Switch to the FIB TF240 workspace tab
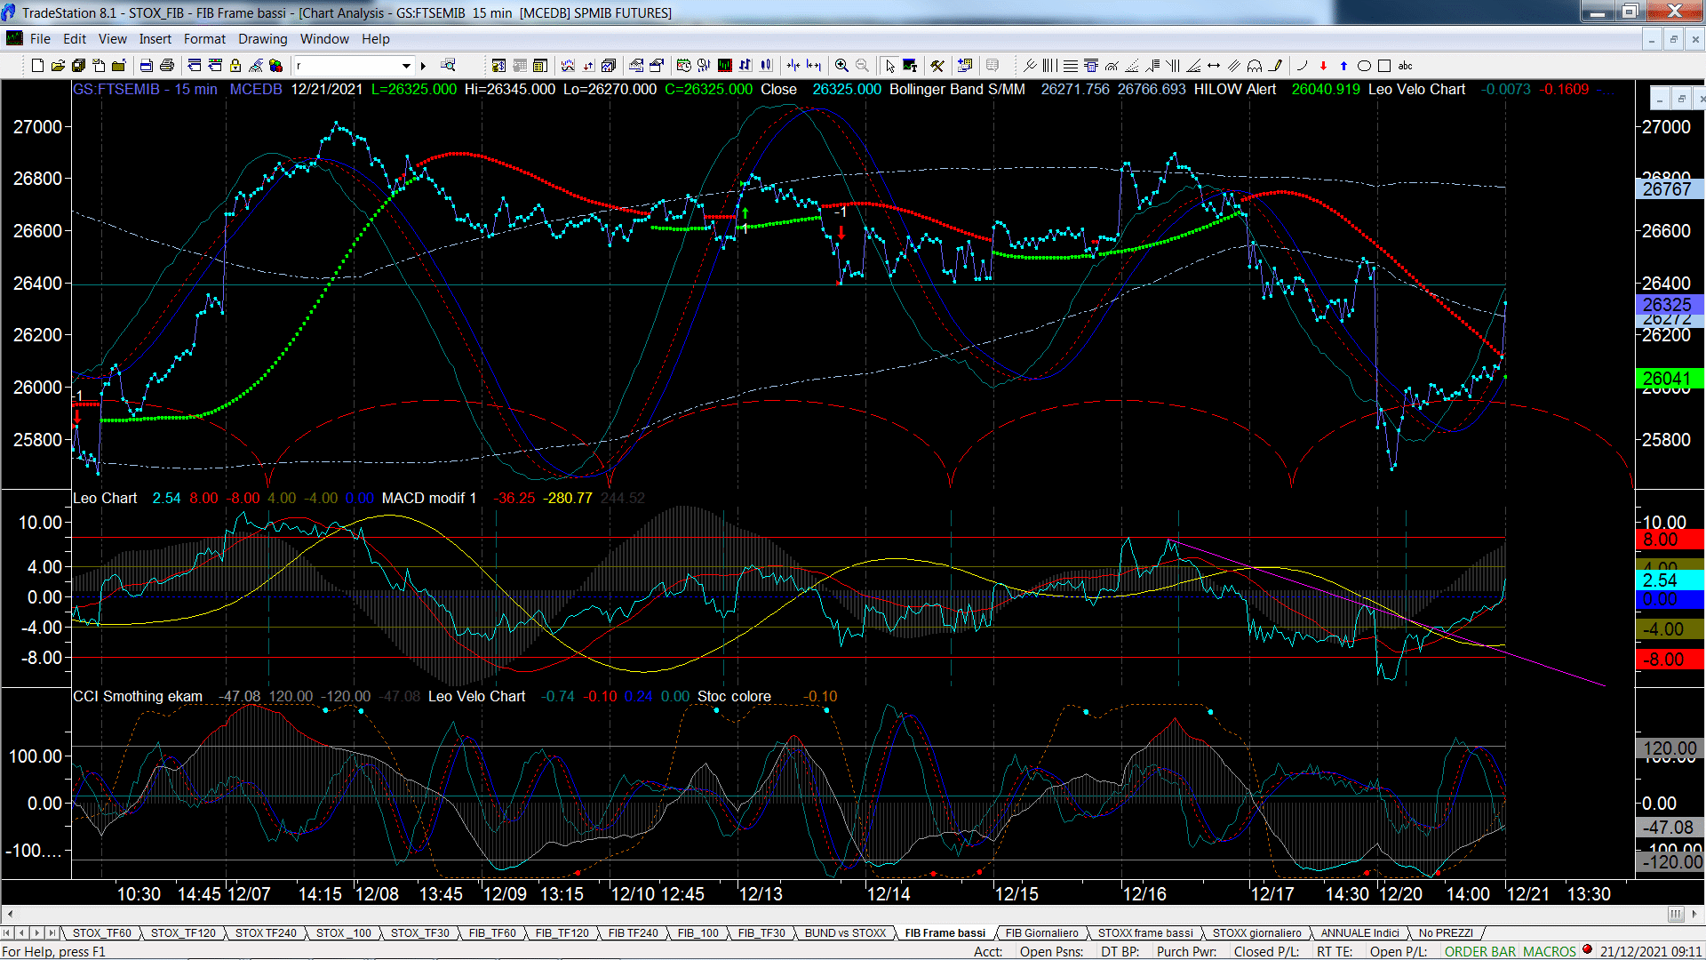1706x960 pixels. pyautogui.click(x=634, y=933)
